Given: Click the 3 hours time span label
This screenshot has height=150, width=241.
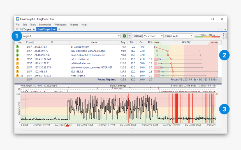Looking at the screenshot, I should click(x=193, y=86).
